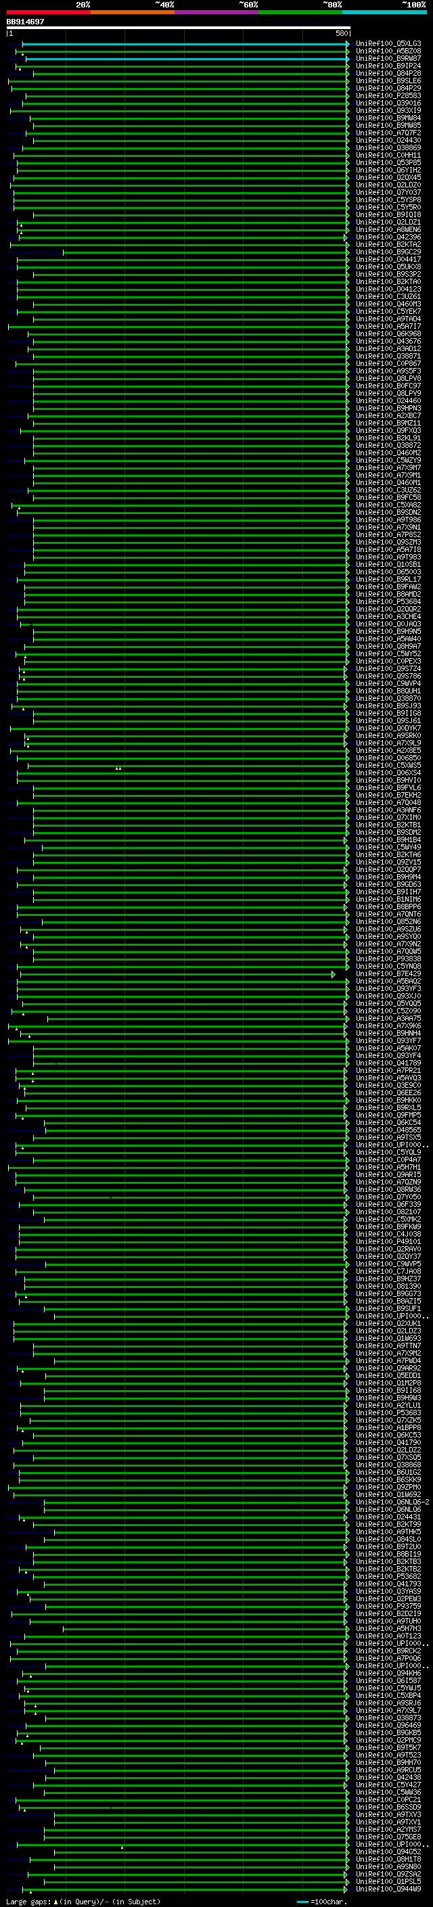The height and width of the screenshot is (1907, 433).
Task: Select UniRef100_C5XMK2 hit
Action: click(388, 1219)
